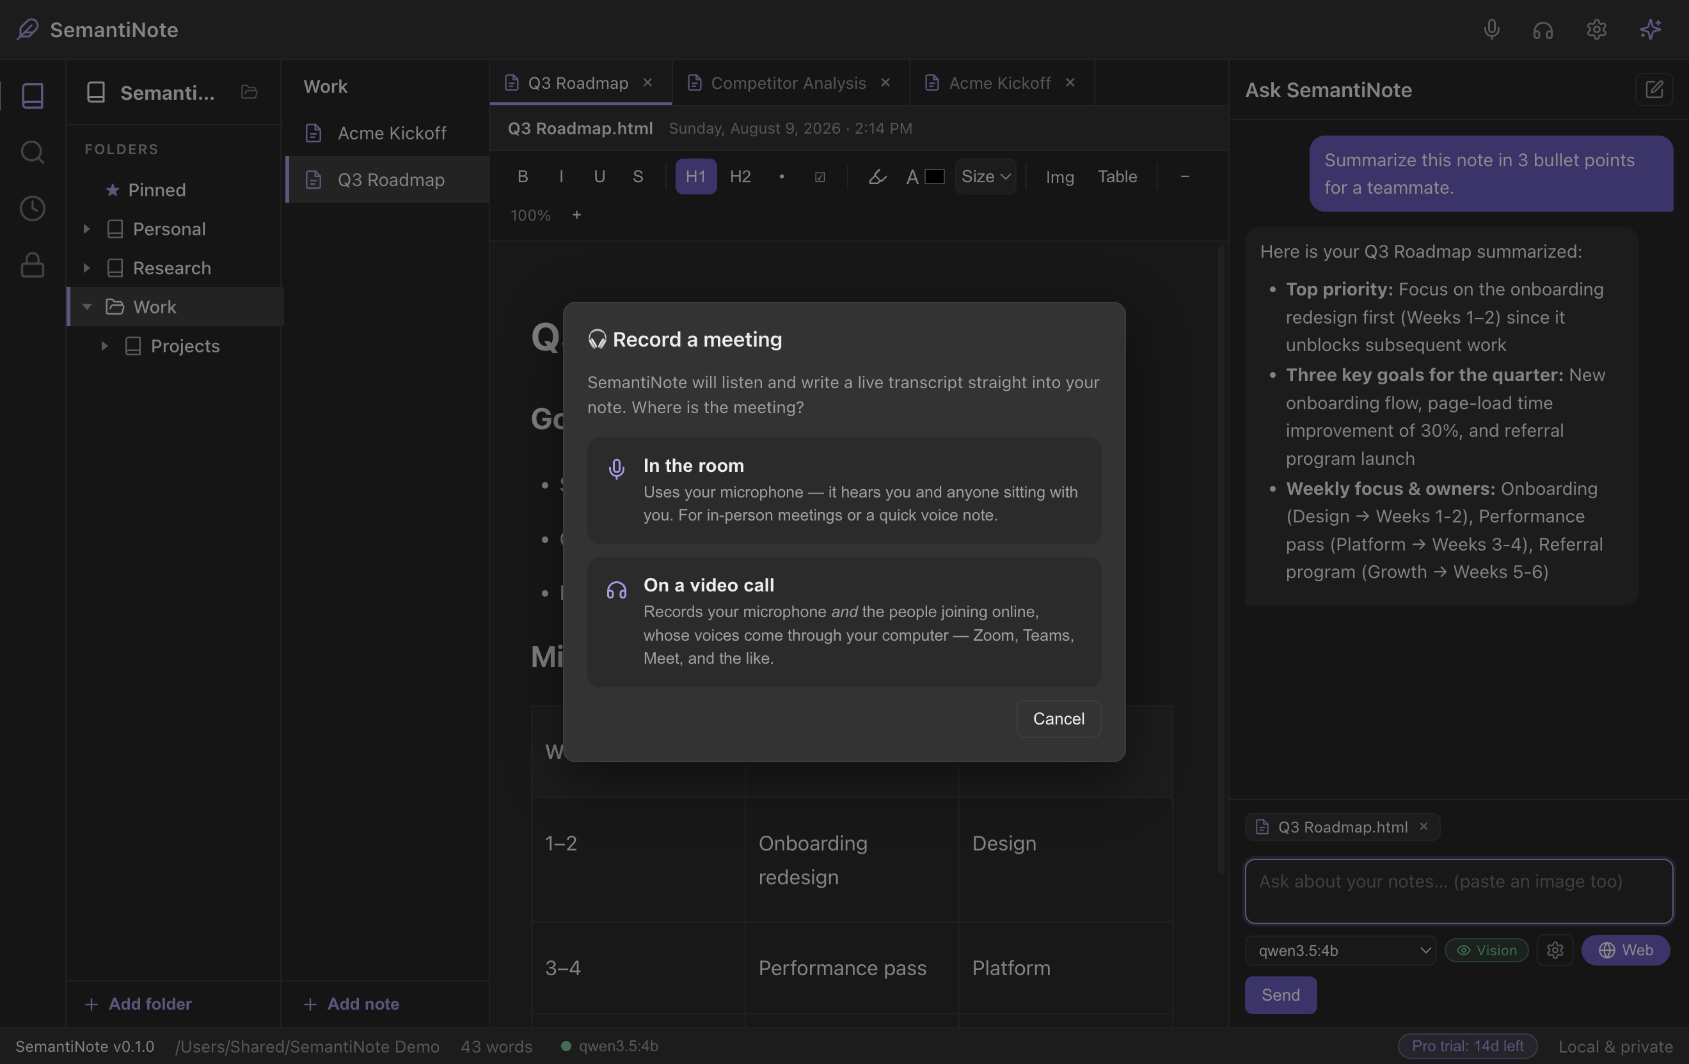Show recent history via clock icon

32,208
